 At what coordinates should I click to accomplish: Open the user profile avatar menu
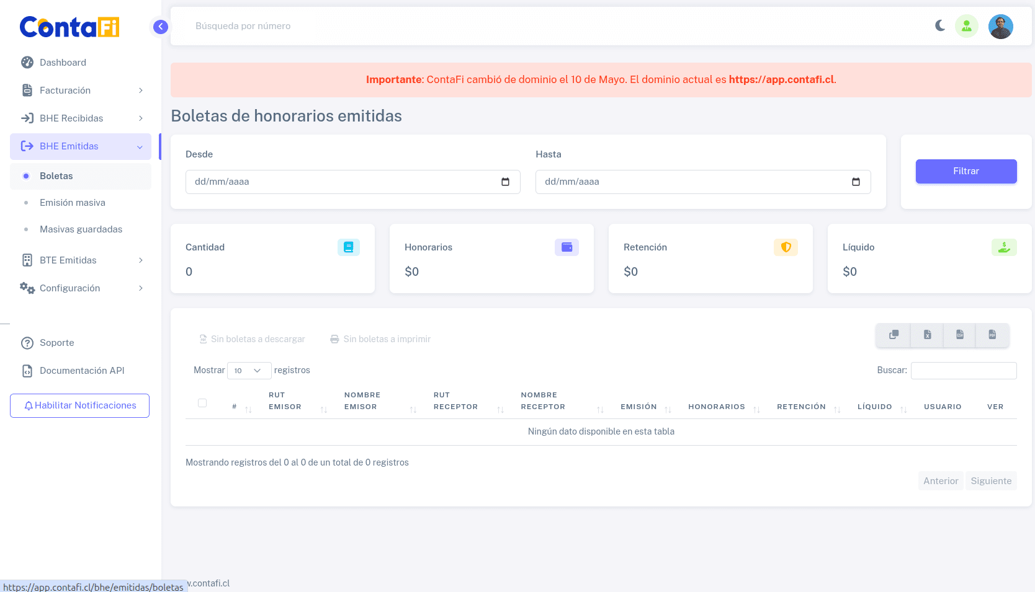point(1000,27)
